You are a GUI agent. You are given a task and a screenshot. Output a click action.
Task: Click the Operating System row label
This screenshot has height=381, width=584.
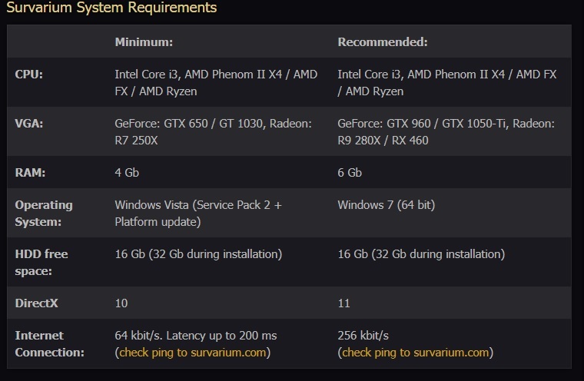click(44, 214)
